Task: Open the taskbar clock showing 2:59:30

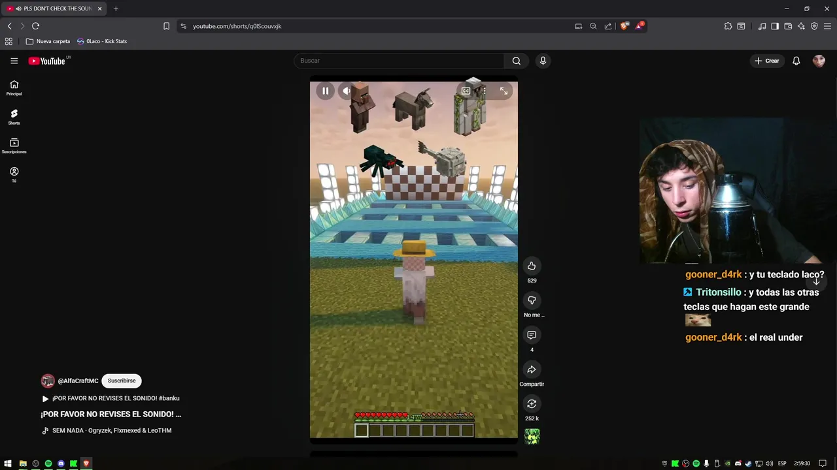Action: pyautogui.click(x=802, y=463)
